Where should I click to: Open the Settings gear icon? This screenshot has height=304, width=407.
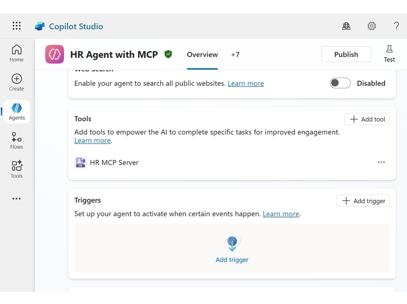[x=372, y=26]
